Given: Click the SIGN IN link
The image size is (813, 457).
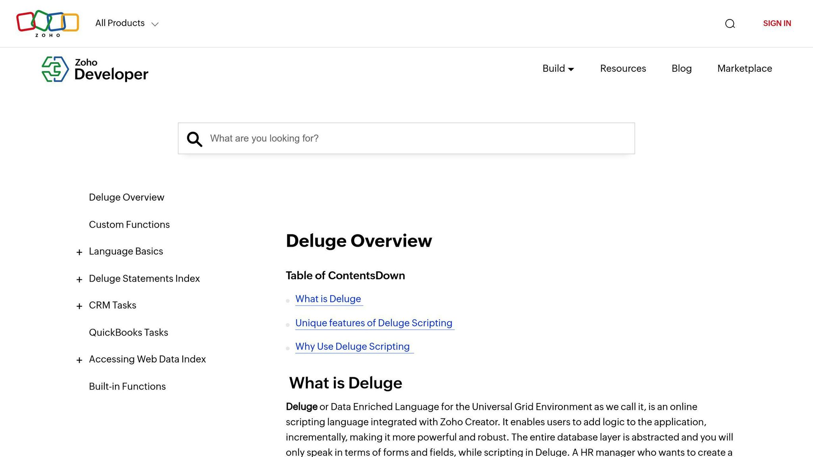Looking at the screenshot, I should coord(776,23).
